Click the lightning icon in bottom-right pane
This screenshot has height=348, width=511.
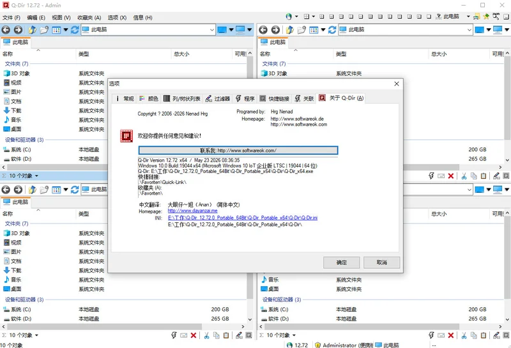click(431, 335)
